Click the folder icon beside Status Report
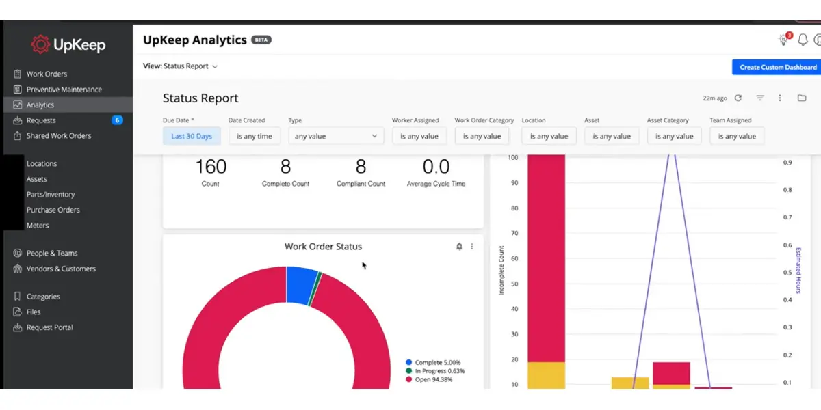The height and width of the screenshot is (410, 821). [x=802, y=98]
